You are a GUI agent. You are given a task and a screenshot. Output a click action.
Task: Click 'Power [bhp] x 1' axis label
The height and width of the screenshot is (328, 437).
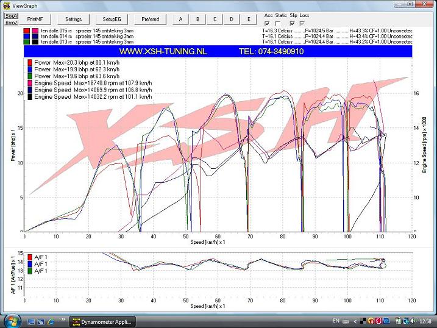(13, 145)
